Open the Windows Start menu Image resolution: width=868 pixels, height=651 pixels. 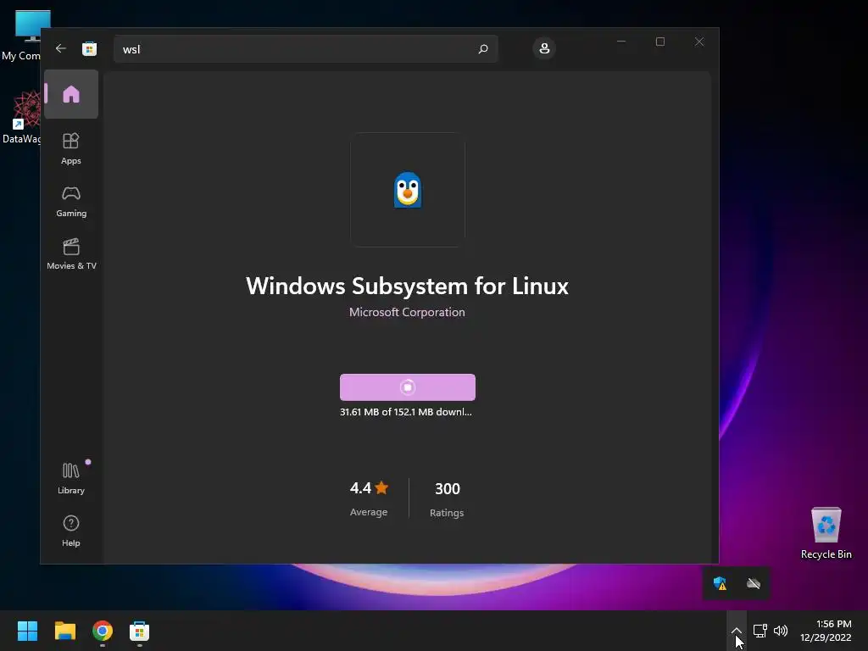point(27,631)
